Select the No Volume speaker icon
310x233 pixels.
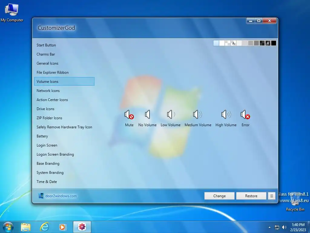click(x=147, y=114)
